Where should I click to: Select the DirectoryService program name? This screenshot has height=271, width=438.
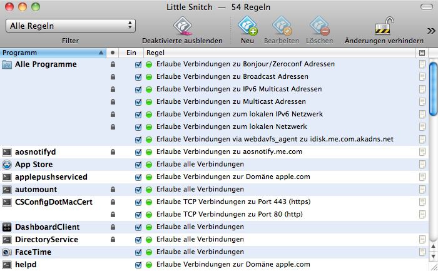tap(47, 240)
